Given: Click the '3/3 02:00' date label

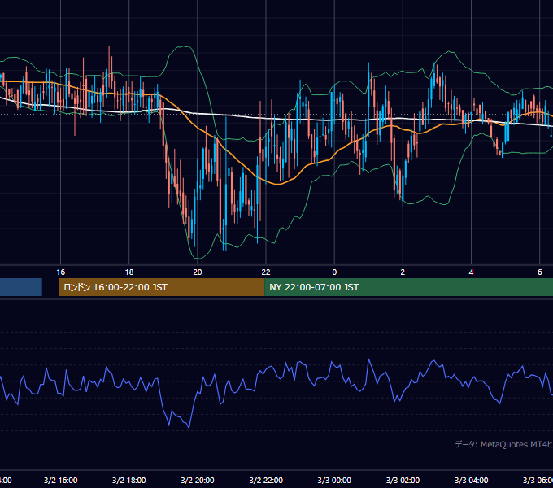Looking at the screenshot, I should (x=403, y=480).
